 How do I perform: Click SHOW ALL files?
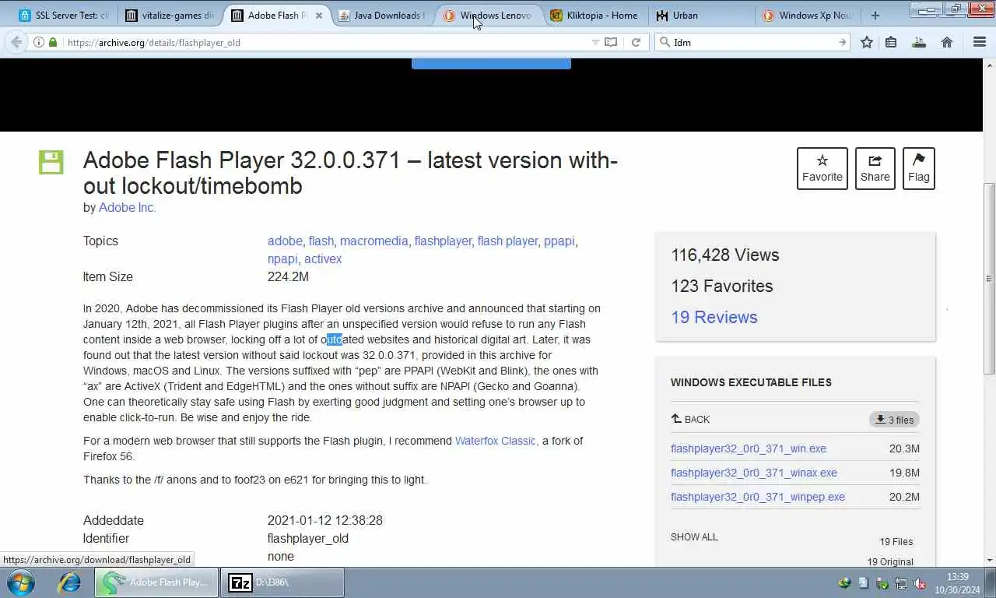(694, 536)
